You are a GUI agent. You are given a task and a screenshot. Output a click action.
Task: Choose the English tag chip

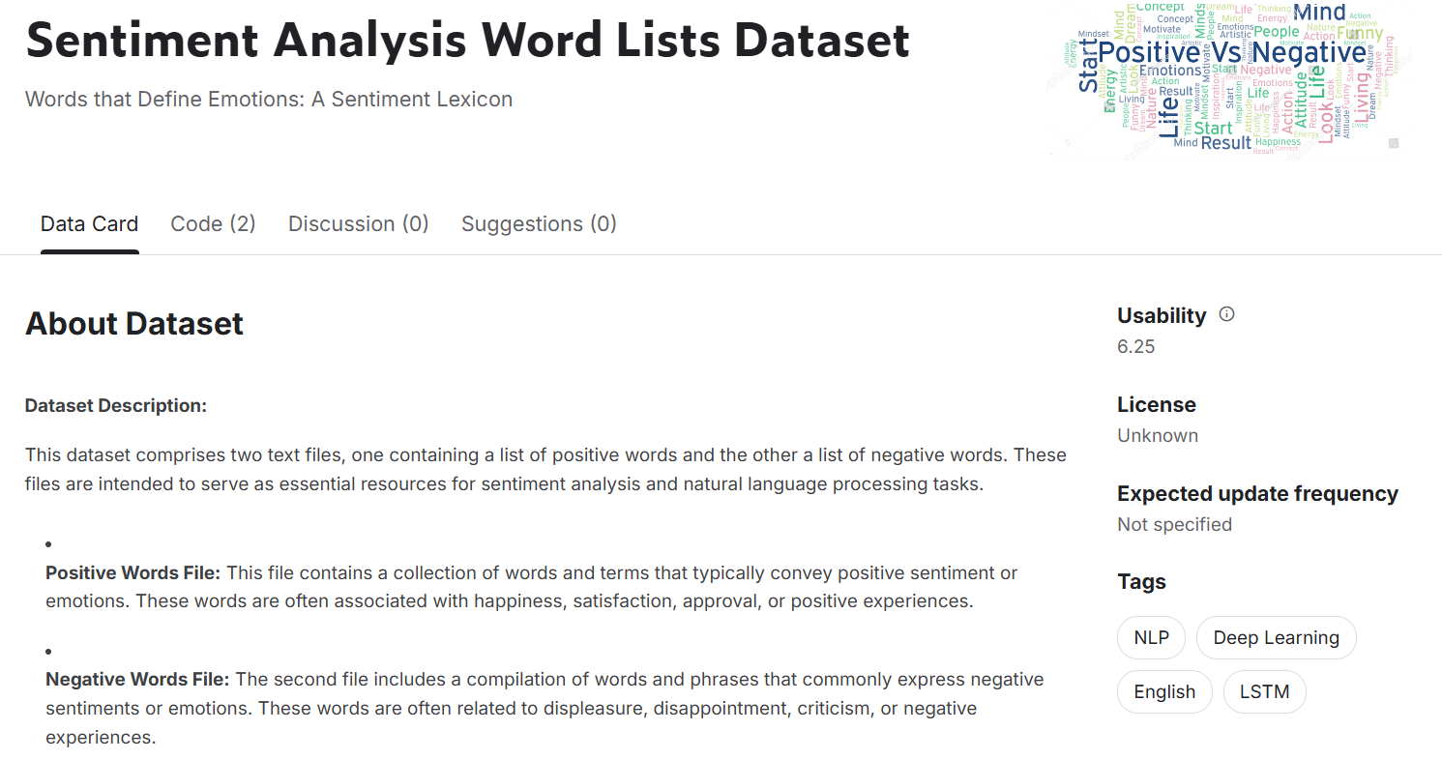1164,692
